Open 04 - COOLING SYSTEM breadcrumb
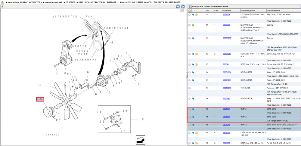 click(x=133, y=2)
